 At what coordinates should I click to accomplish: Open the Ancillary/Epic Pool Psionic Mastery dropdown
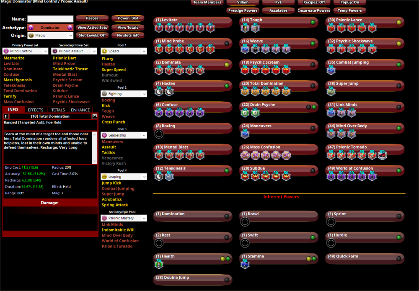point(124,218)
